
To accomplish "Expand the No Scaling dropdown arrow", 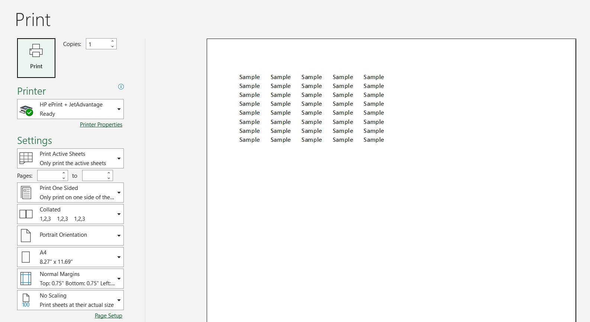I will coord(119,300).
